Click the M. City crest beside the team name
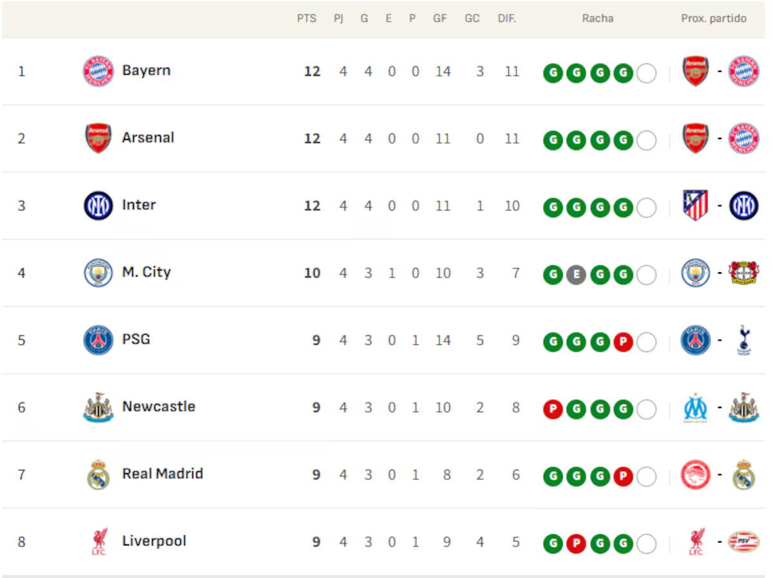The height and width of the screenshot is (578, 773). 98,273
